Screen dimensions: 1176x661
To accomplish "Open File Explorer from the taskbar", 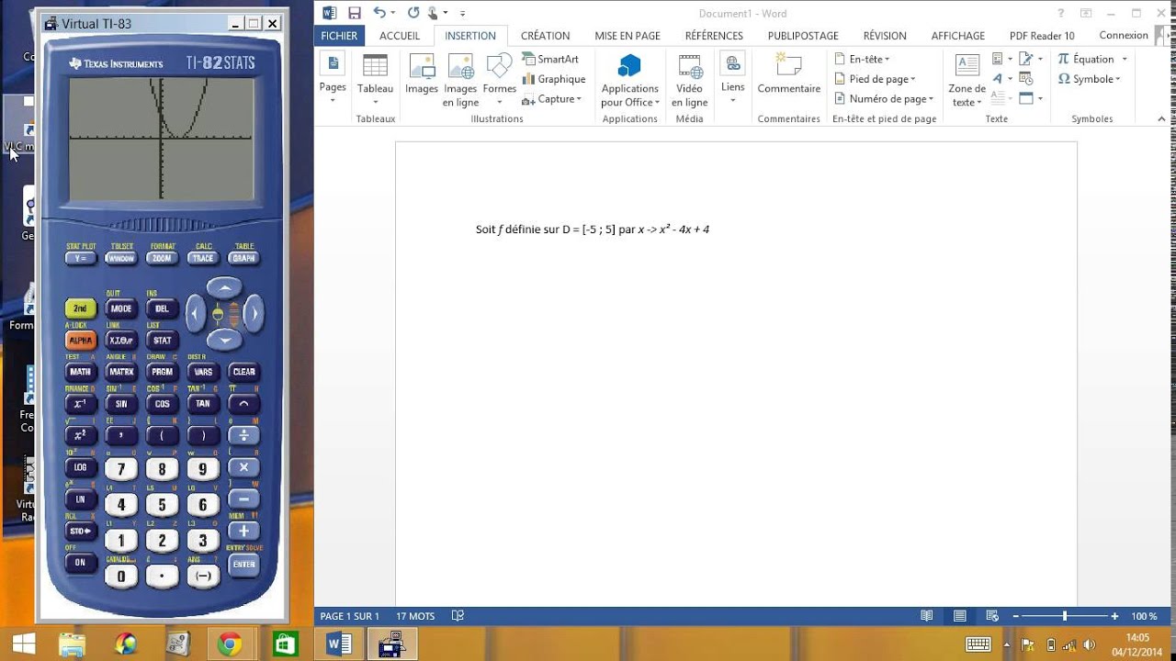I will (72, 644).
